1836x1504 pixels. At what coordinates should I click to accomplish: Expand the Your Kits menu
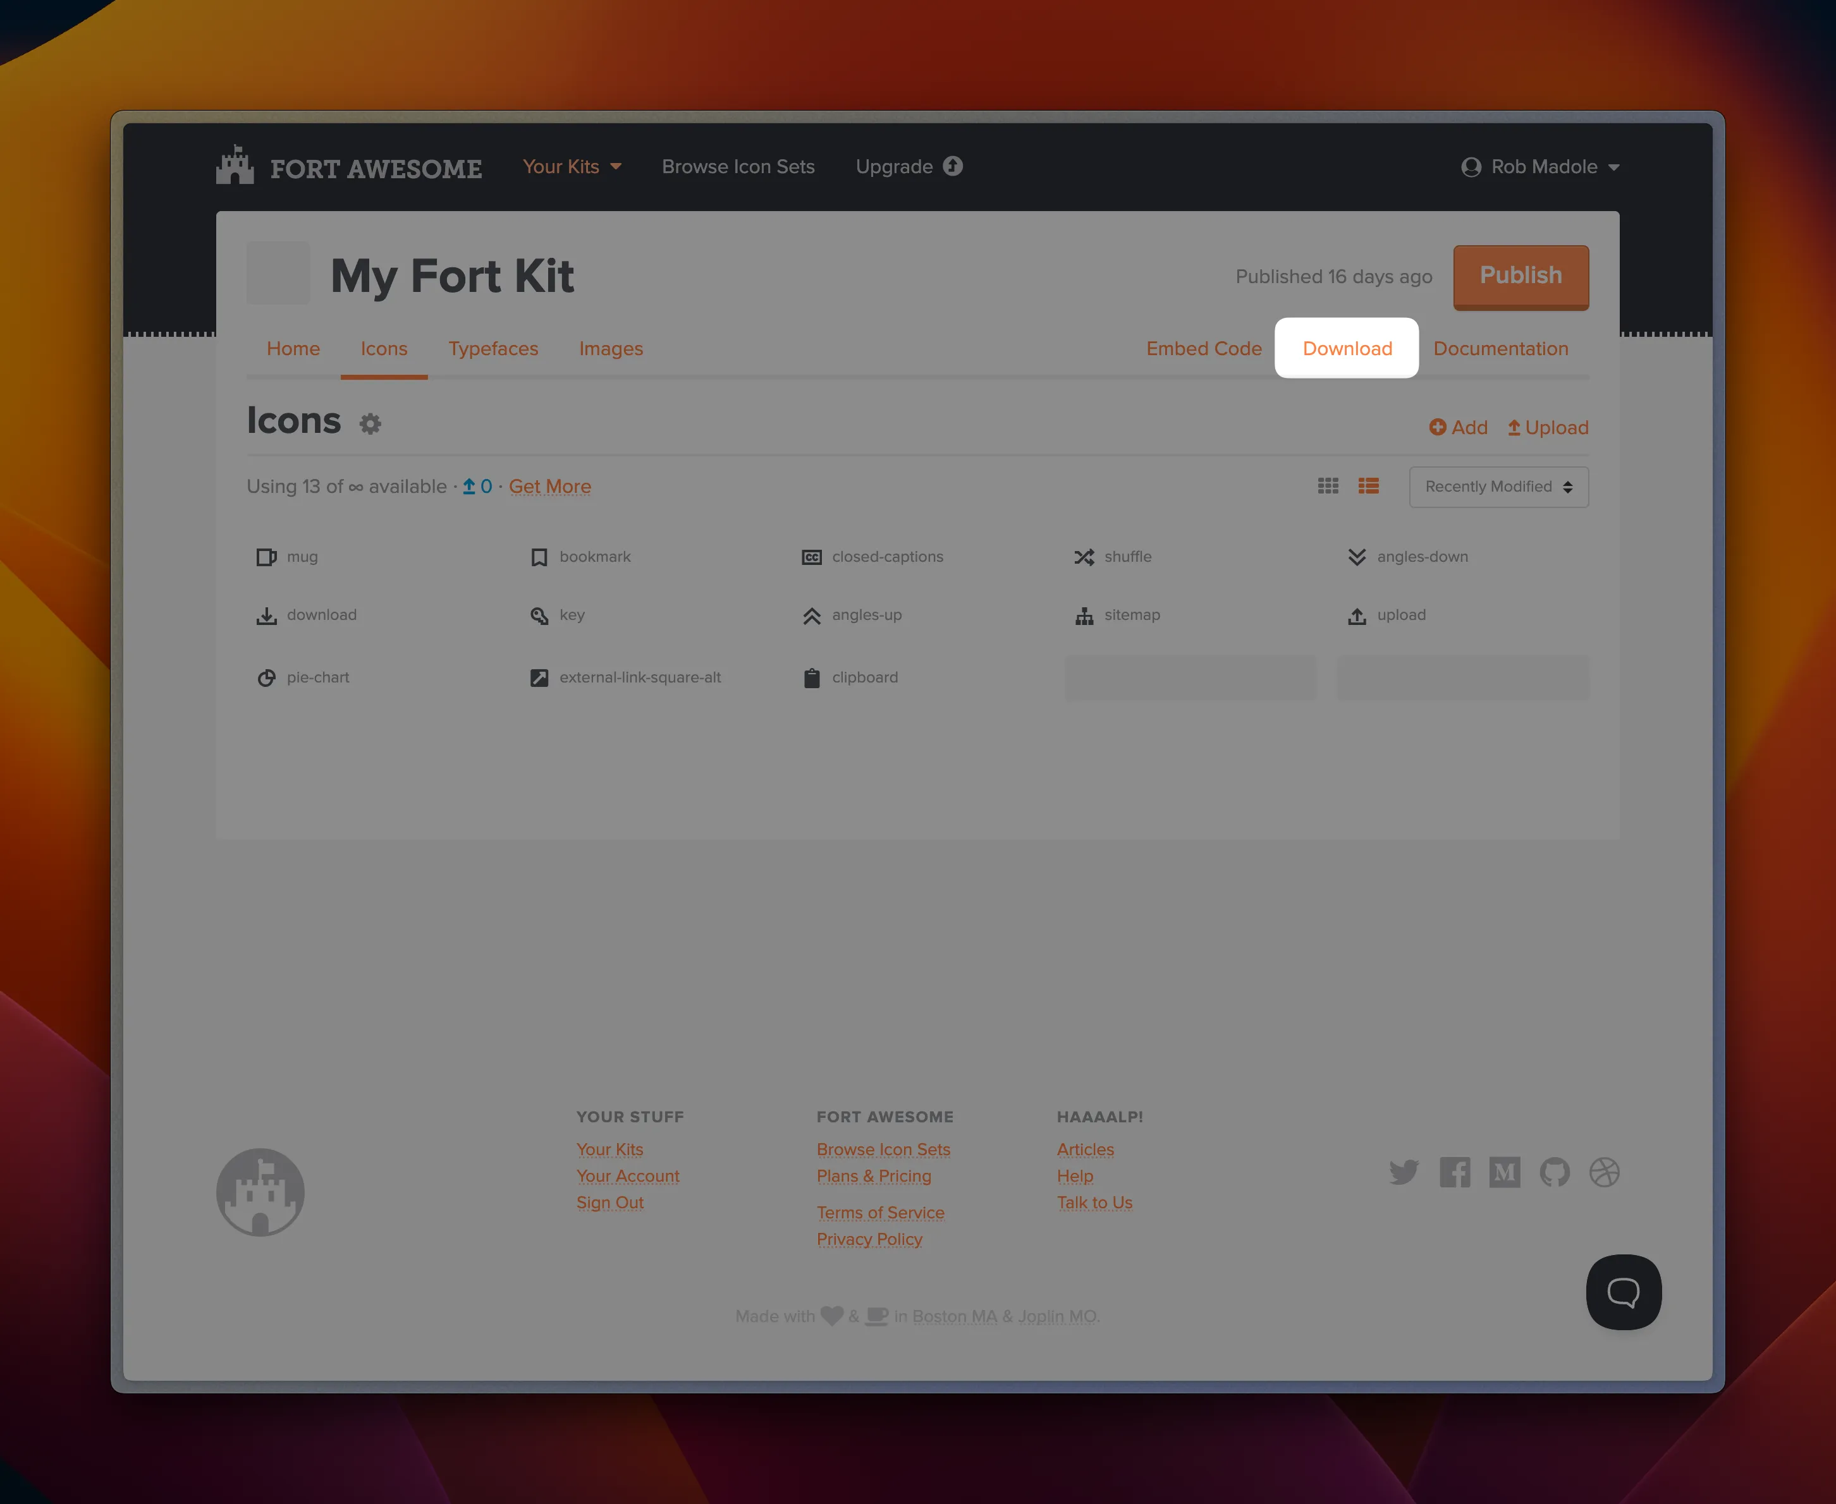(x=573, y=166)
